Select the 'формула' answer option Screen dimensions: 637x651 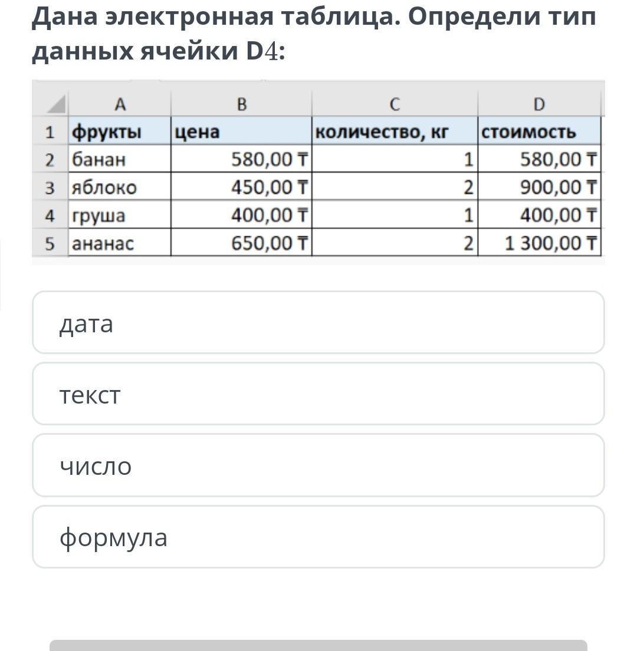click(318, 537)
